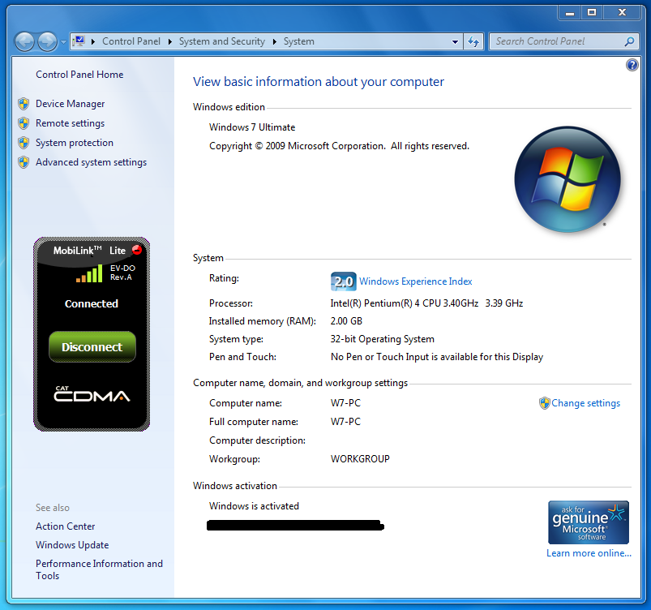Image resolution: width=651 pixels, height=610 pixels.
Task: Click the refresh button in address bar
Action: [473, 41]
